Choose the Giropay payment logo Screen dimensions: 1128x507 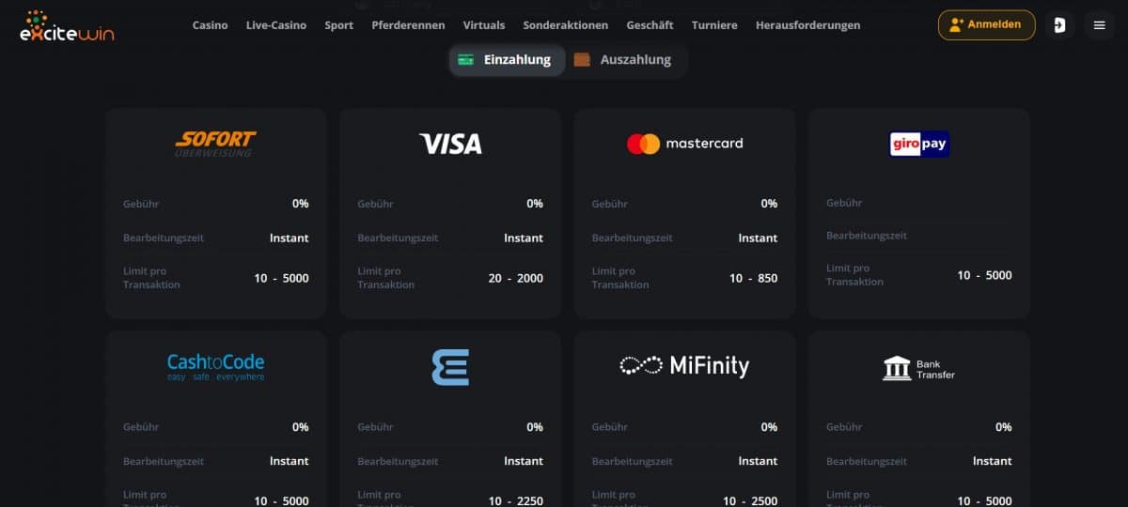pos(919,144)
